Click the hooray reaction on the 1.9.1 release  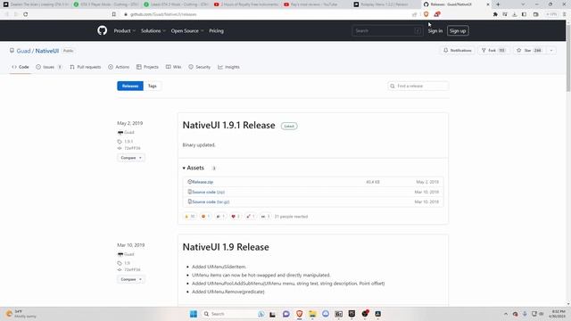[x=220, y=217]
